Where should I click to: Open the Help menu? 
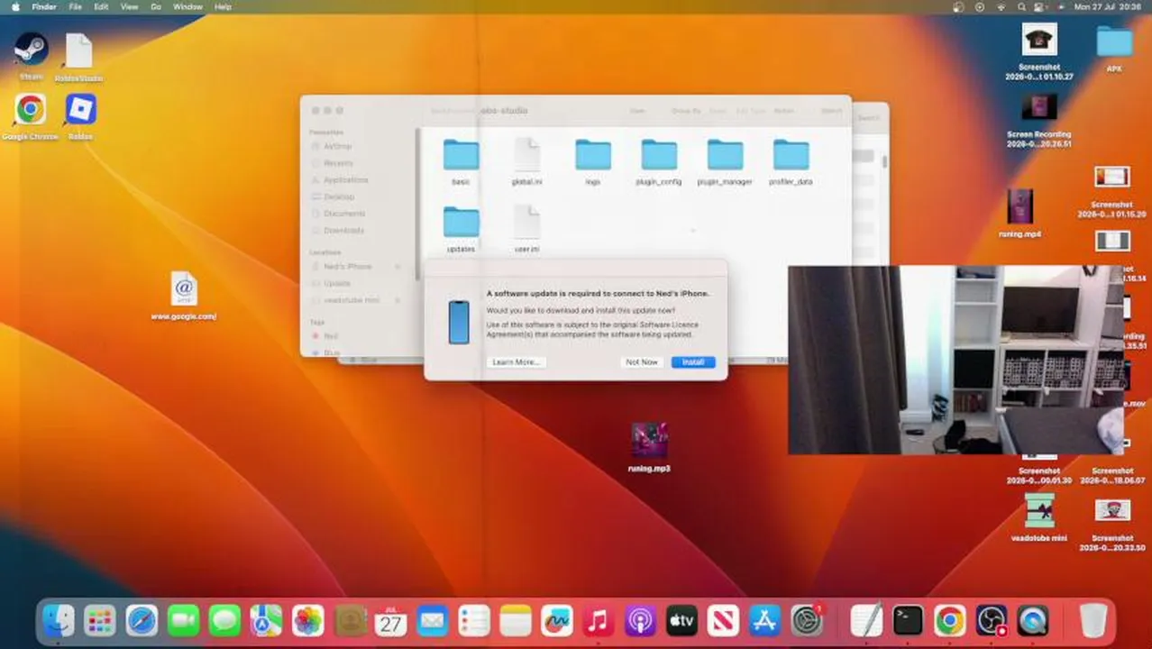(223, 6)
